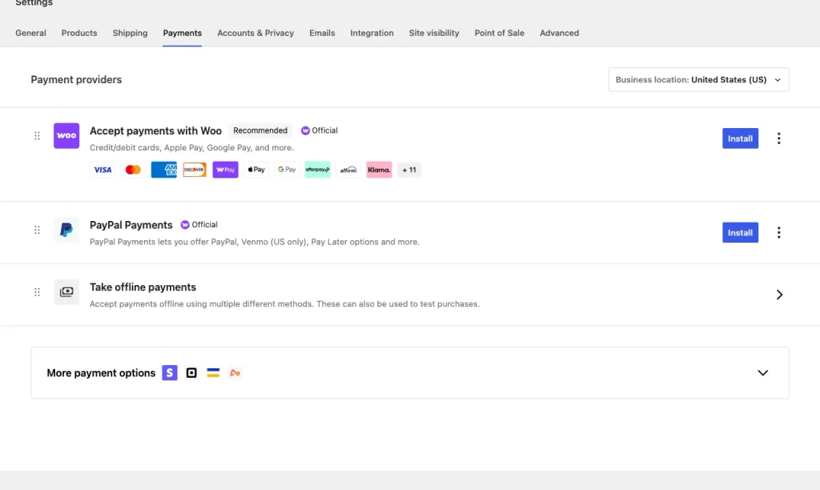Click the Google Pay icon

click(x=287, y=170)
